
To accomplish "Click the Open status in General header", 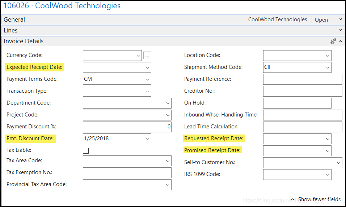I will (321, 19).
